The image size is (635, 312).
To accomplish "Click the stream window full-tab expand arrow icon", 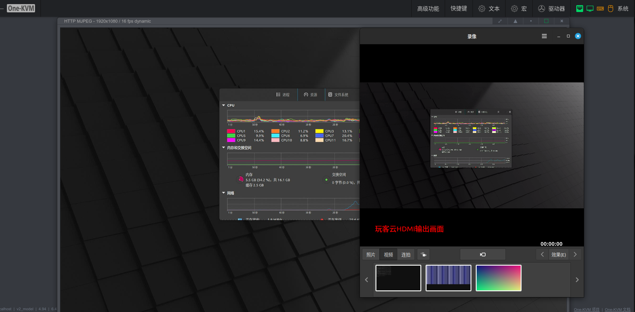I will point(500,21).
